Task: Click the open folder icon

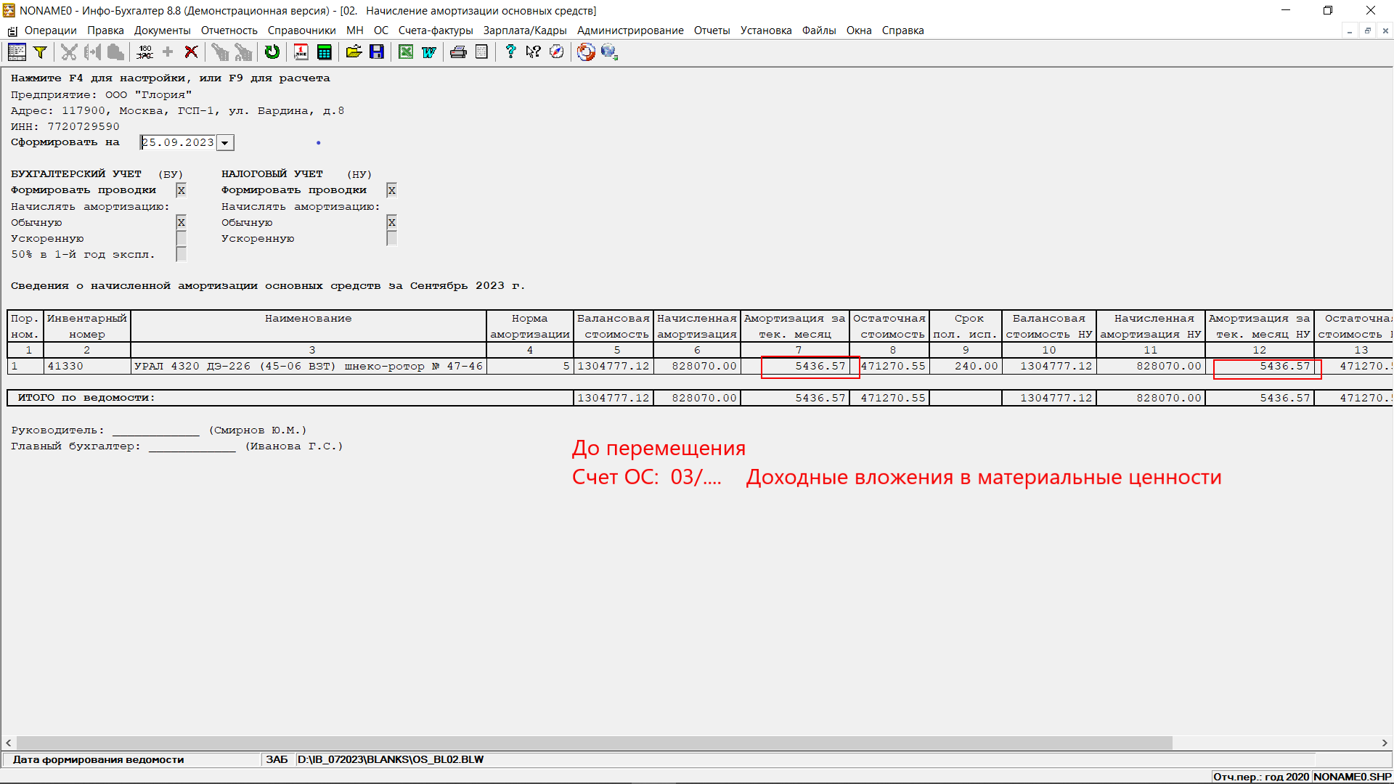Action: coord(354,52)
